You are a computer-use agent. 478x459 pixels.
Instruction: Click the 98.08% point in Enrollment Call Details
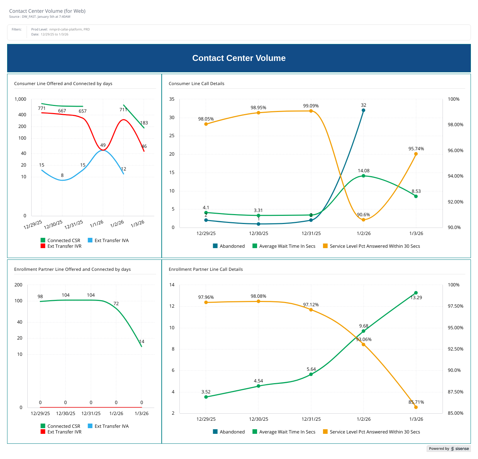click(259, 301)
